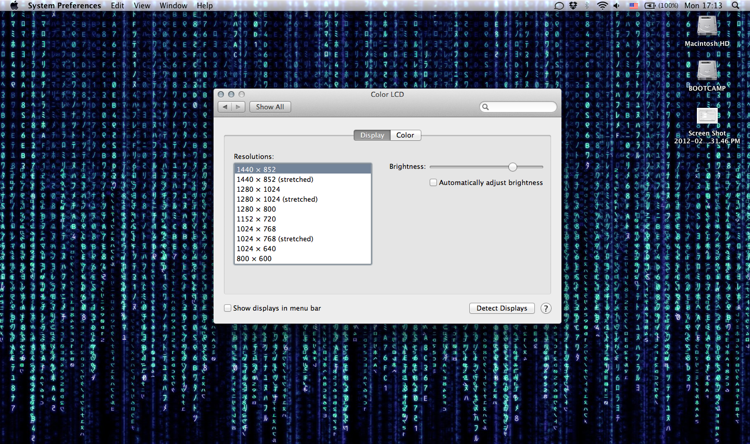Image resolution: width=750 pixels, height=444 pixels.
Task: Go back with the left arrow button
Action: point(225,107)
